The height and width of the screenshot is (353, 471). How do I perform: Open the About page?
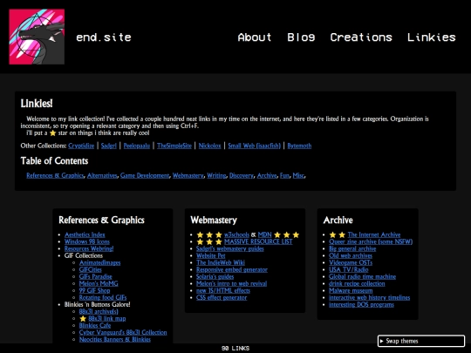[255, 37]
